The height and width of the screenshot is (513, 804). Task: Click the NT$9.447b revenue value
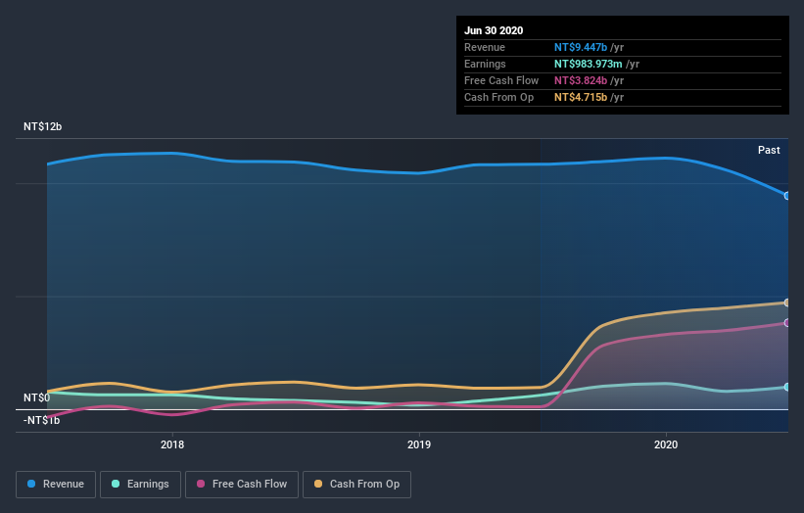click(x=581, y=47)
